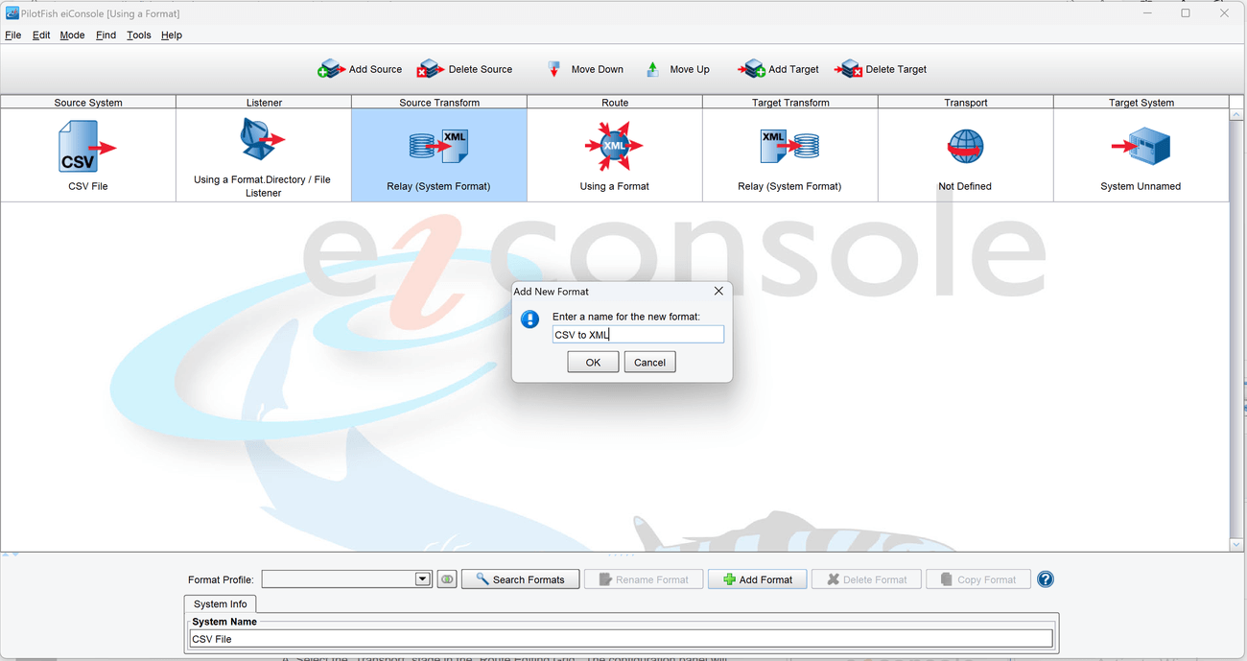1247x661 pixels.
Task: Click the green eye icon beside Format Profile
Action: (447, 579)
